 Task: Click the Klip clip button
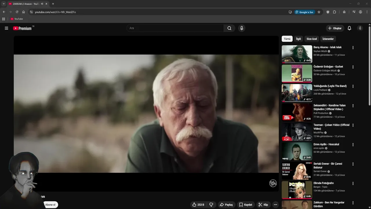(263, 205)
